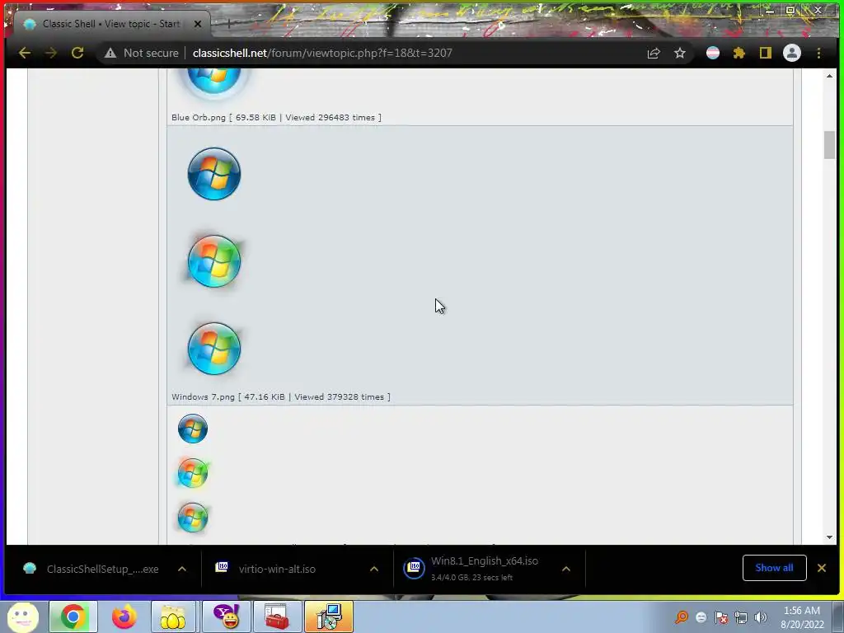This screenshot has height=633, width=844.
Task: Click Show all downloads button
Action: point(774,568)
